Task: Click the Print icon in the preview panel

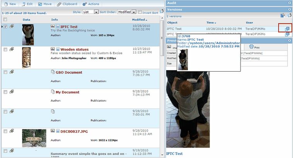Action: 252,47
